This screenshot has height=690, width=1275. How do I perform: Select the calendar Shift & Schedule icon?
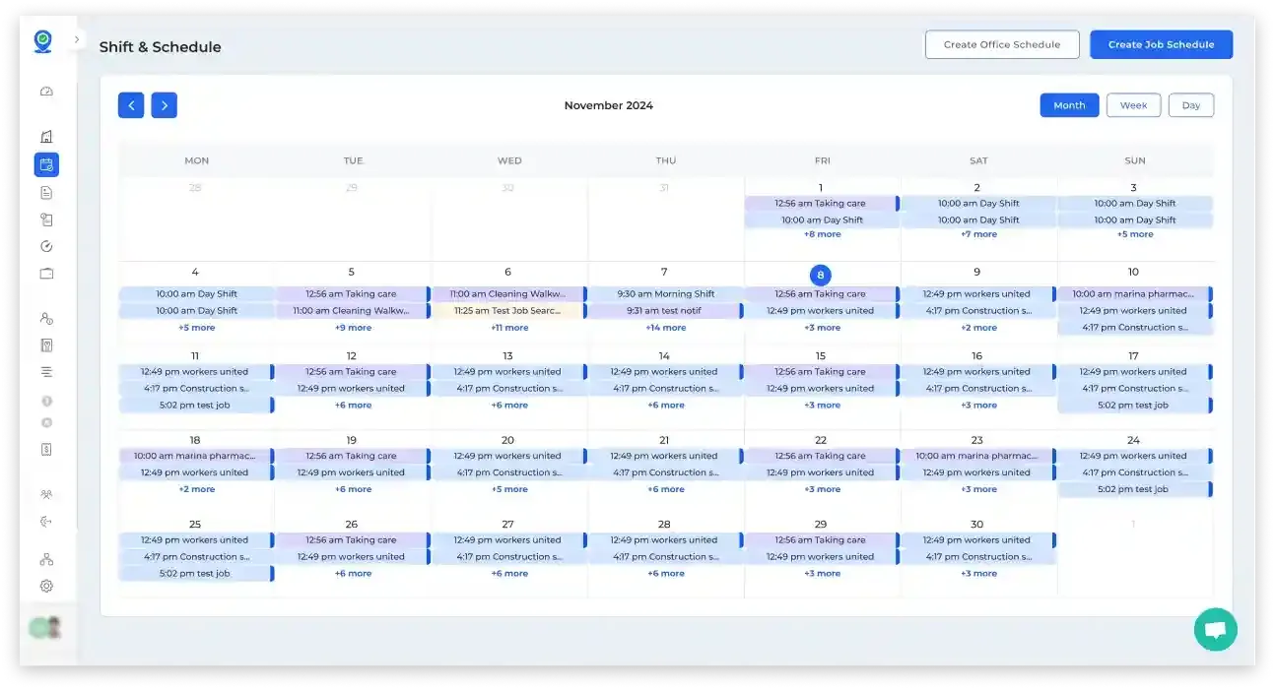[x=46, y=164]
